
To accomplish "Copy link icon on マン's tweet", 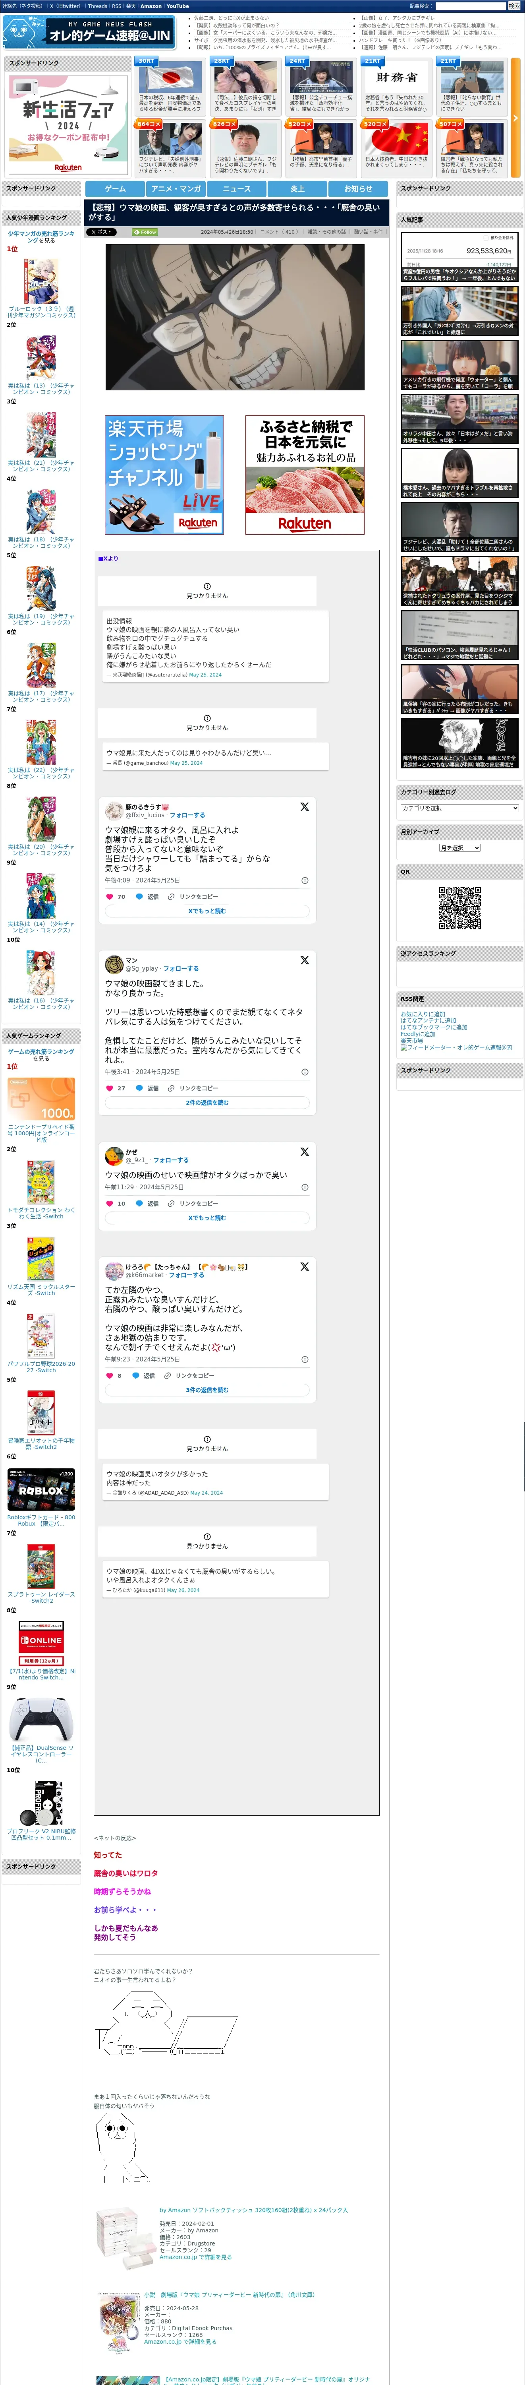I will pos(171,1089).
